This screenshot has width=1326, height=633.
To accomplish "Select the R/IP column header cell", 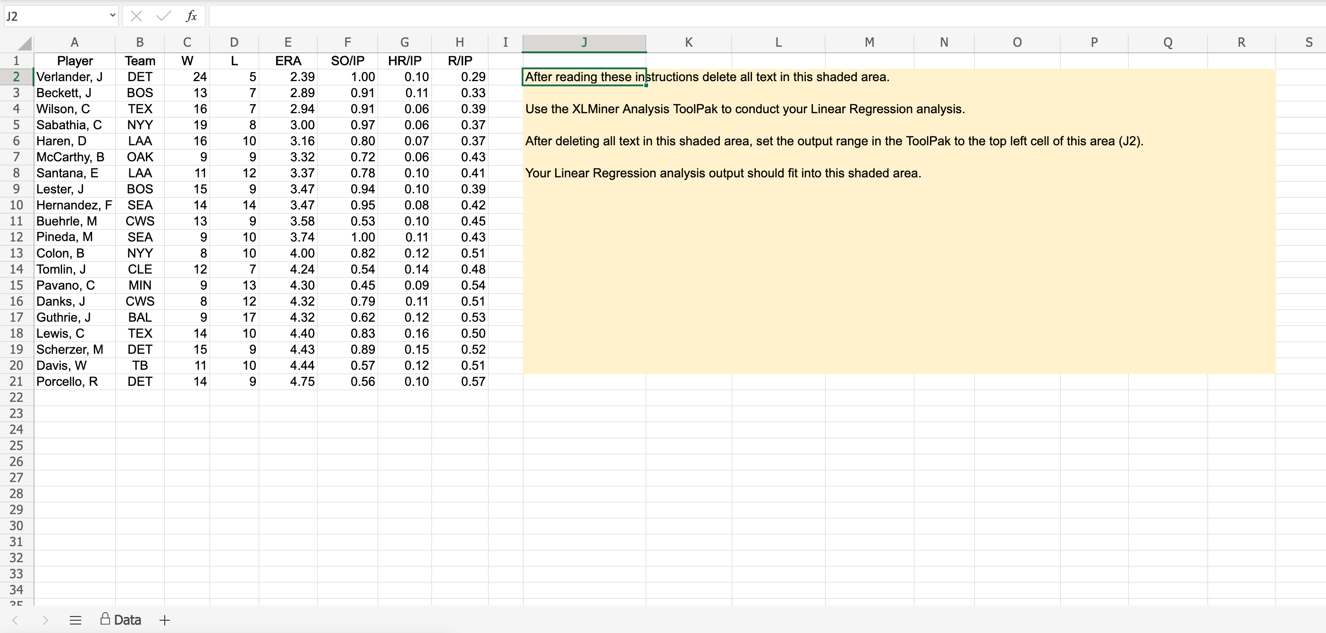I will point(459,61).
